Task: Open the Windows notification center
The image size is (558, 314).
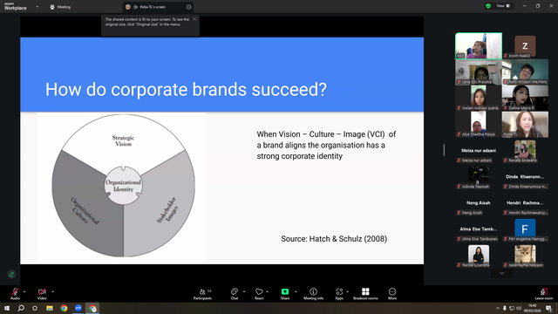Action: pos(548,308)
